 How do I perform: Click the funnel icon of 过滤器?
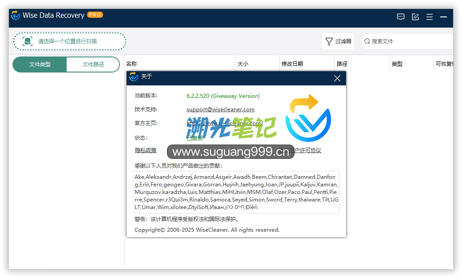[x=329, y=41]
